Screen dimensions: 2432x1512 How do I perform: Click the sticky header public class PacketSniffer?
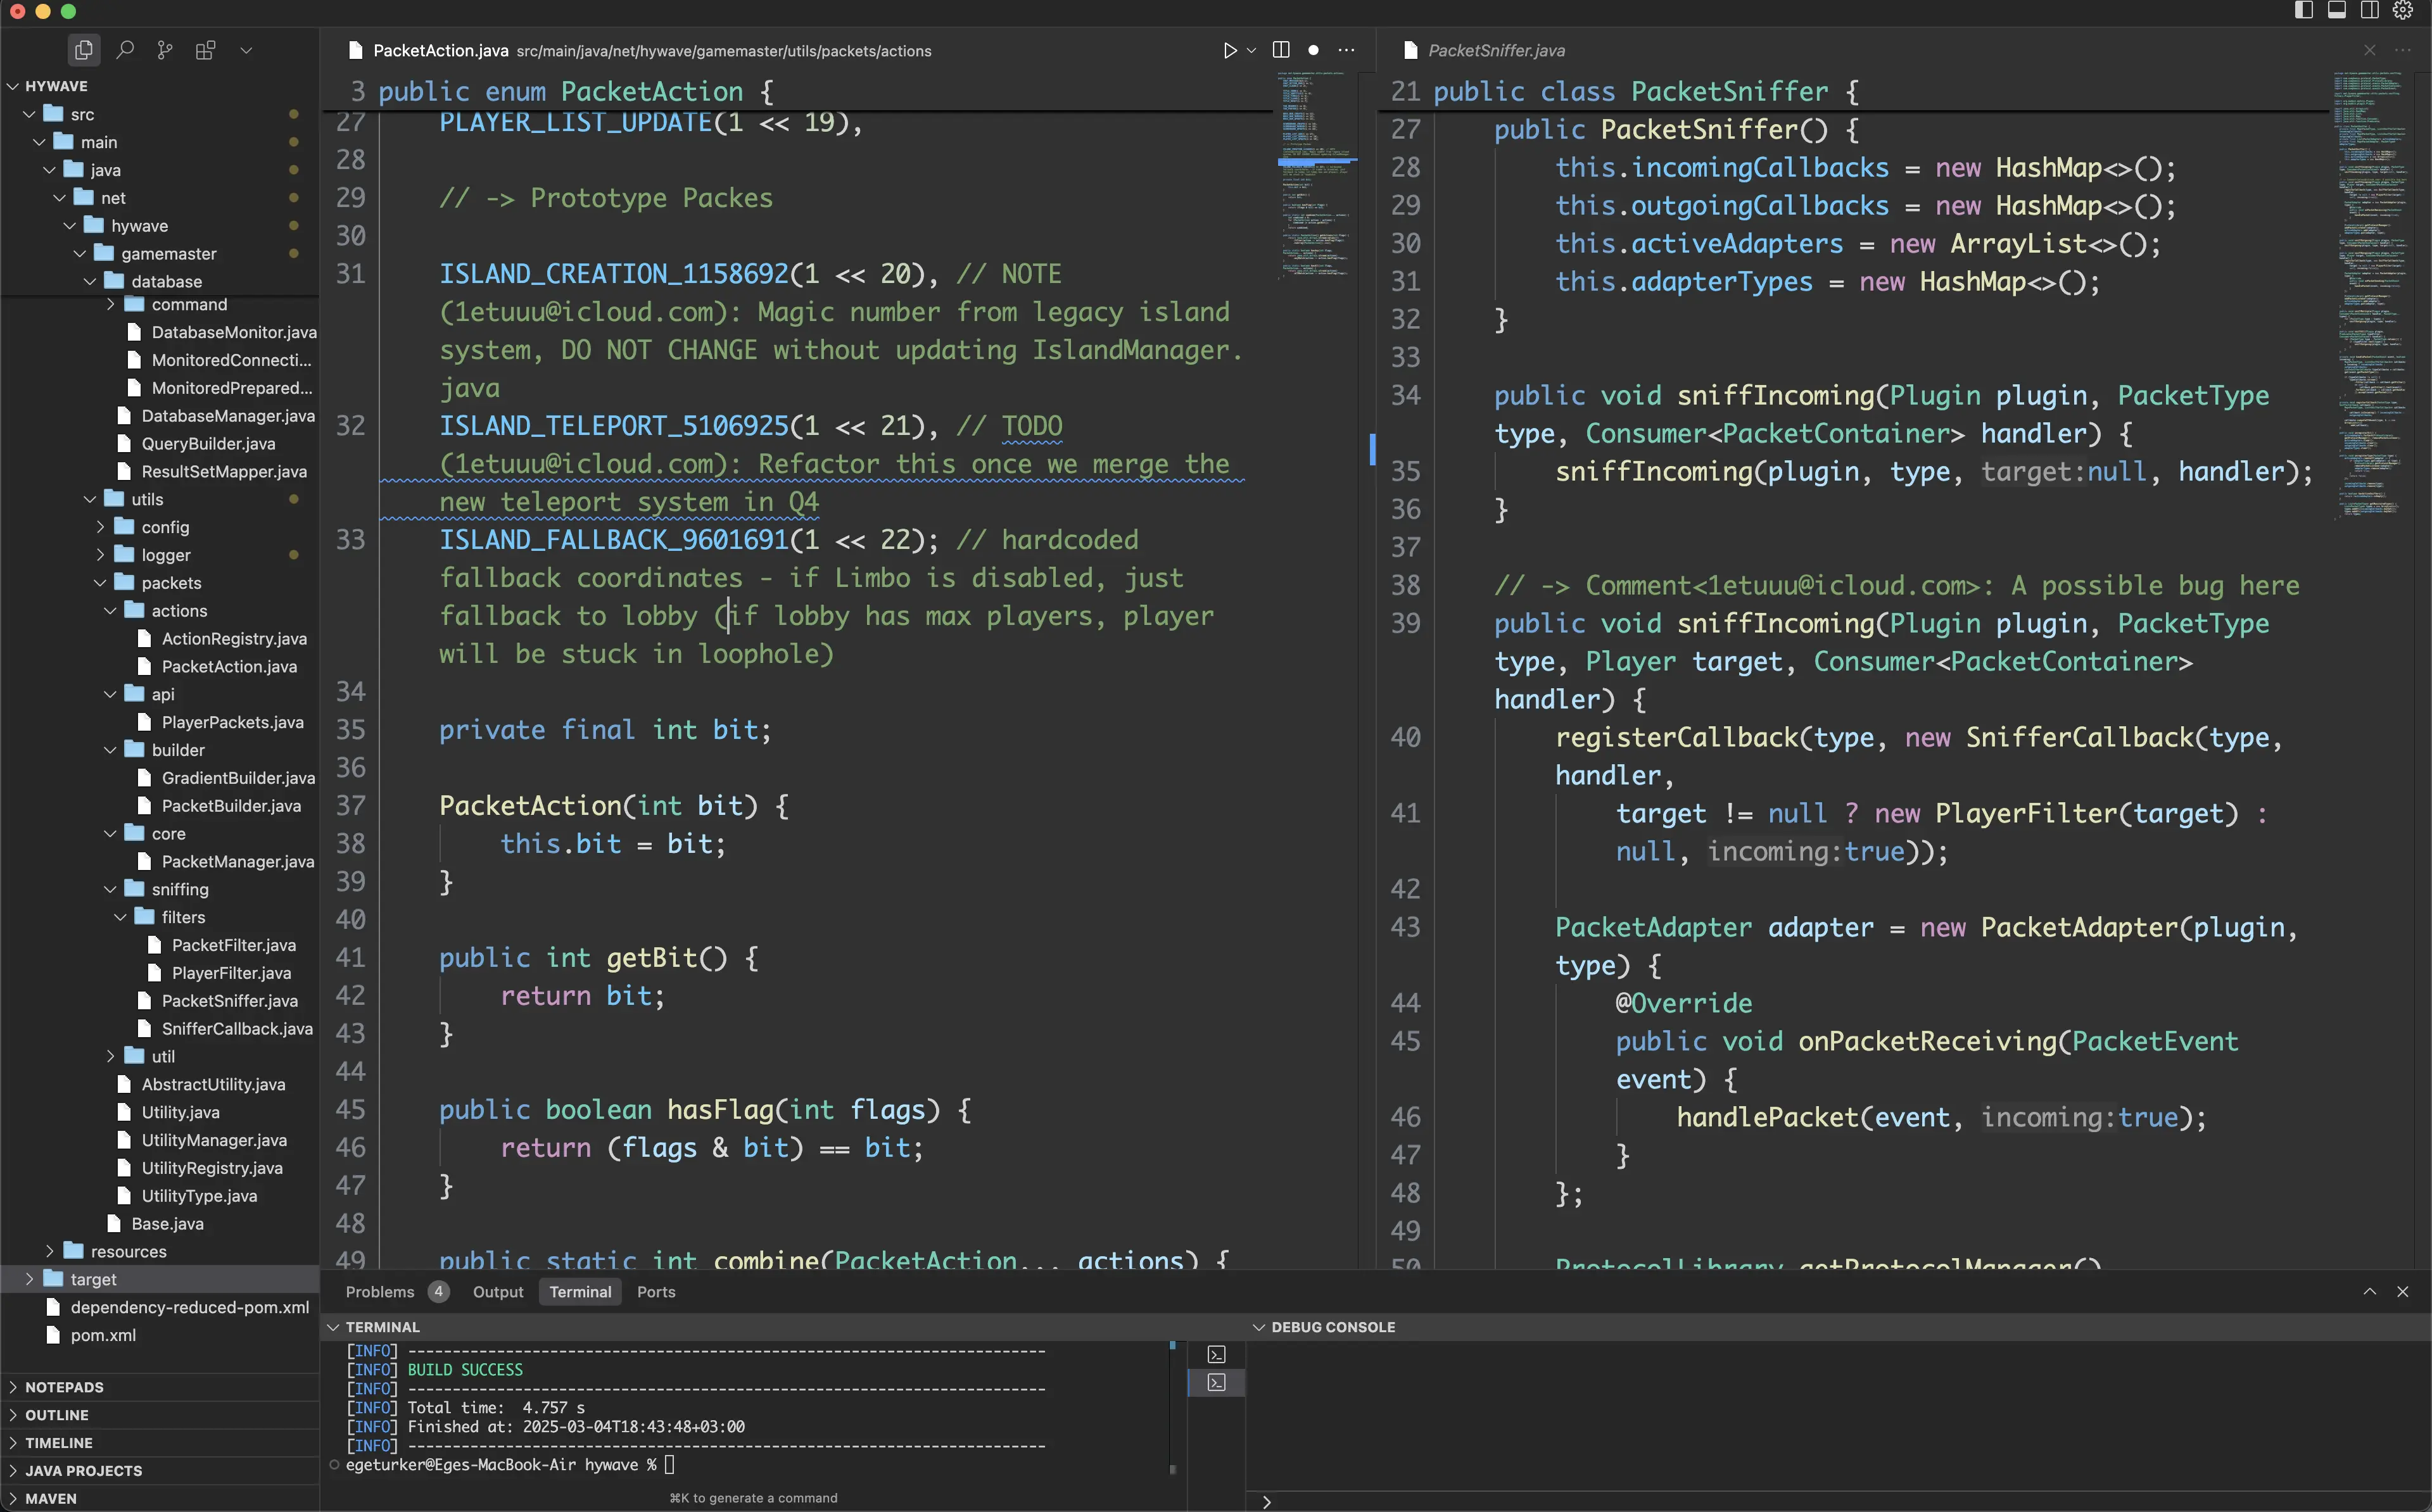(x=1646, y=91)
